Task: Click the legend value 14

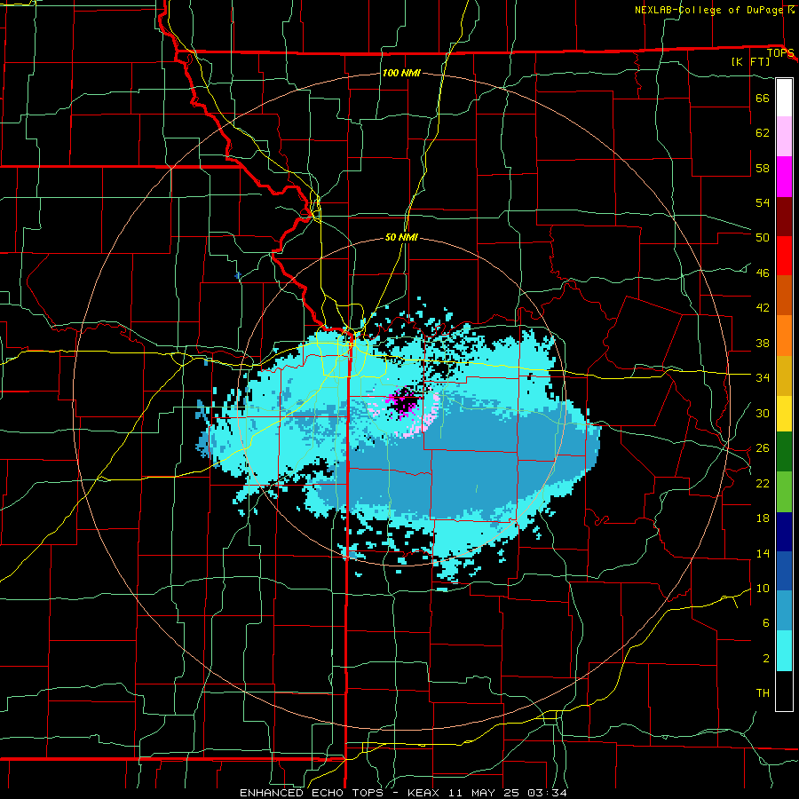Action: point(763,553)
